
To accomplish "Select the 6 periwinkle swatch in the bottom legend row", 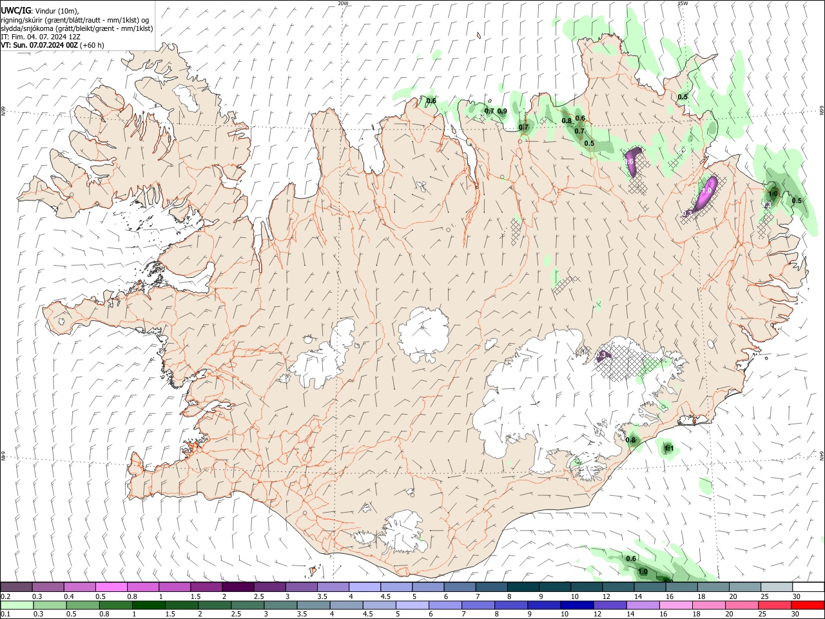I will tap(445, 605).
